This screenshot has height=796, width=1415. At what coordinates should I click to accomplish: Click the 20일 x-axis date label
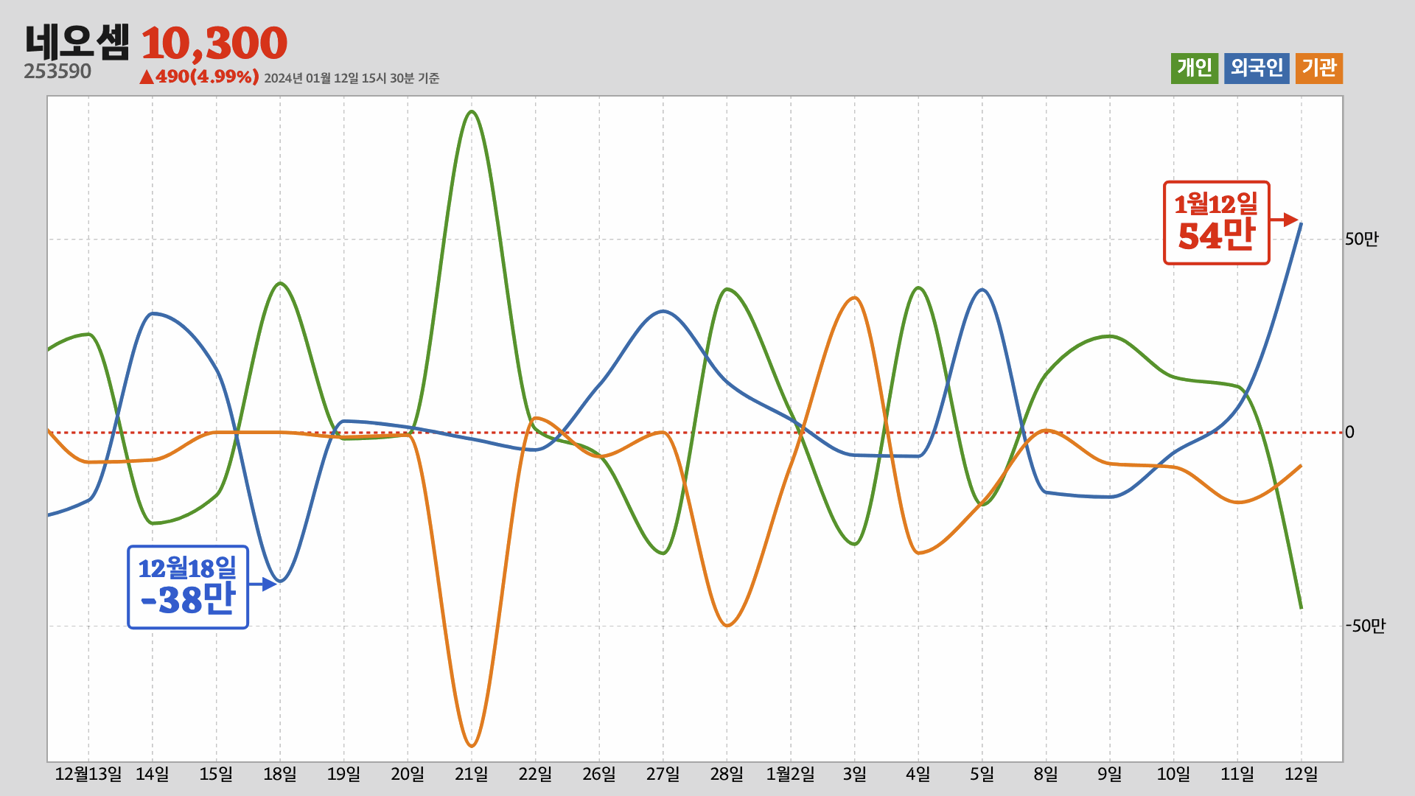(408, 774)
